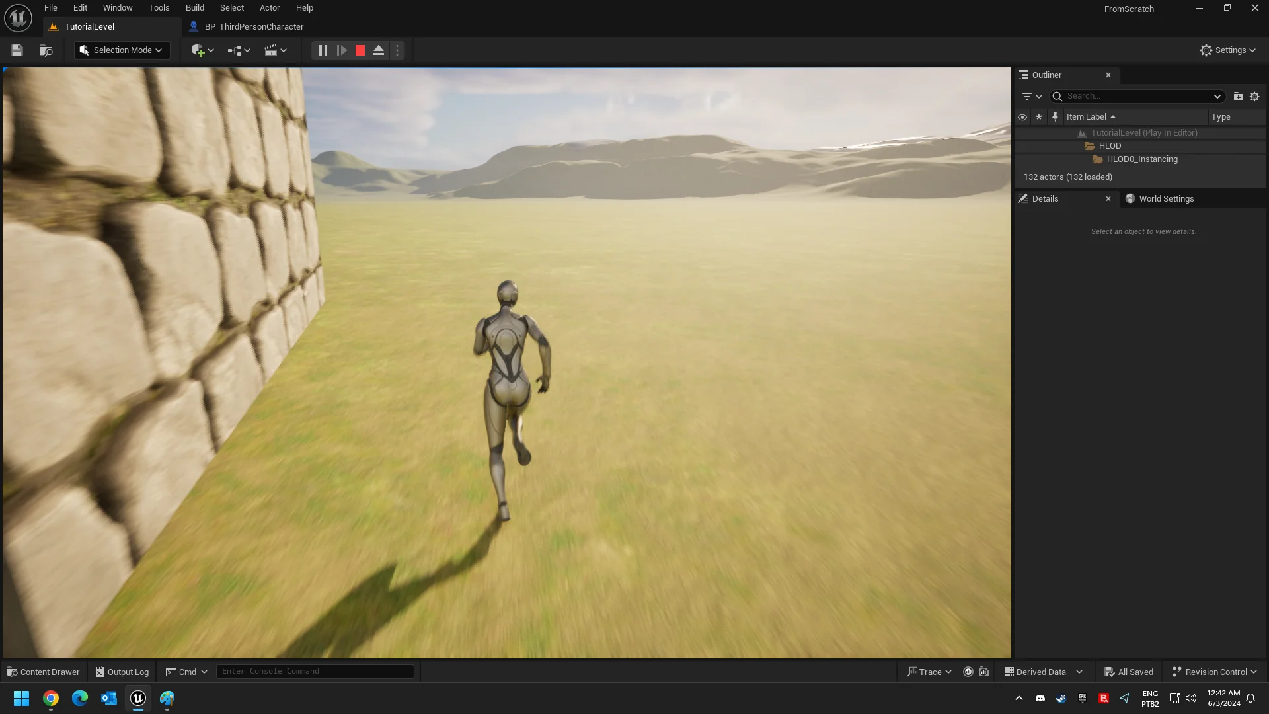Click the All Saved status button
1269x714 pixels.
click(1129, 672)
